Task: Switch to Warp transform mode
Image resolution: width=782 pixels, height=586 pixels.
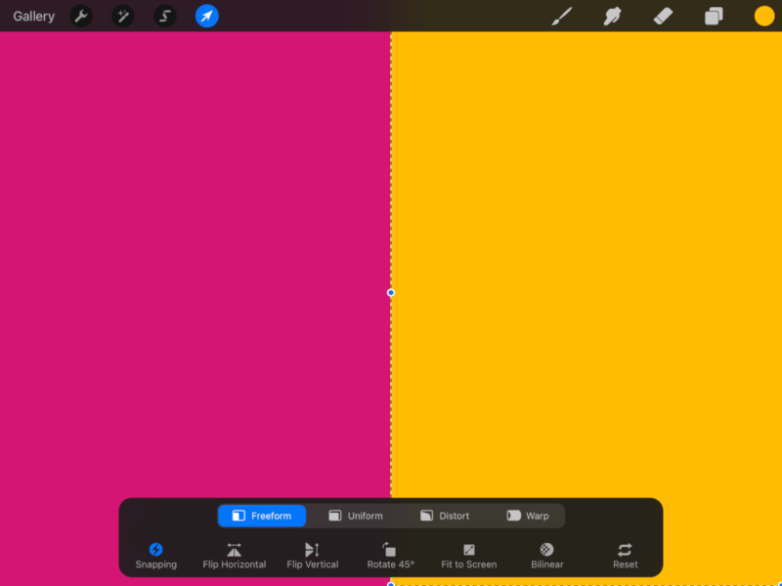Action: pos(528,516)
